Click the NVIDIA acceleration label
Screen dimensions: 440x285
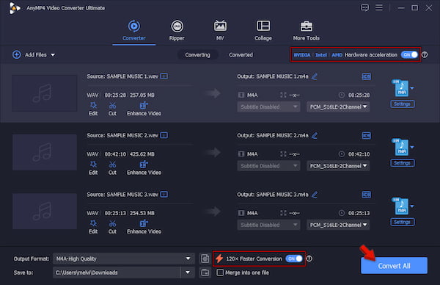[302, 55]
